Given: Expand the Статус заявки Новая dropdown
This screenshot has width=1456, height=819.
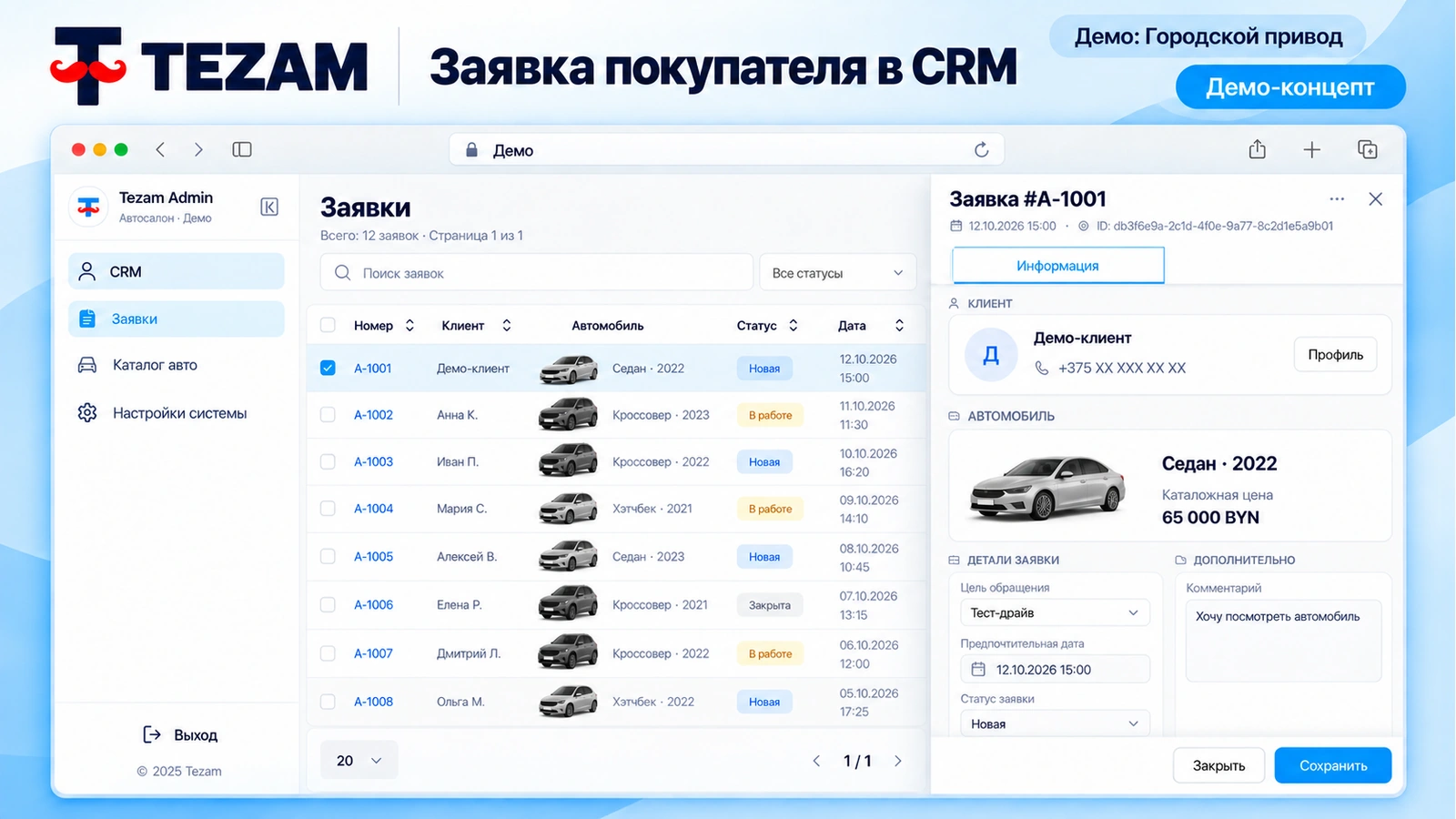Looking at the screenshot, I should 1055,723.
